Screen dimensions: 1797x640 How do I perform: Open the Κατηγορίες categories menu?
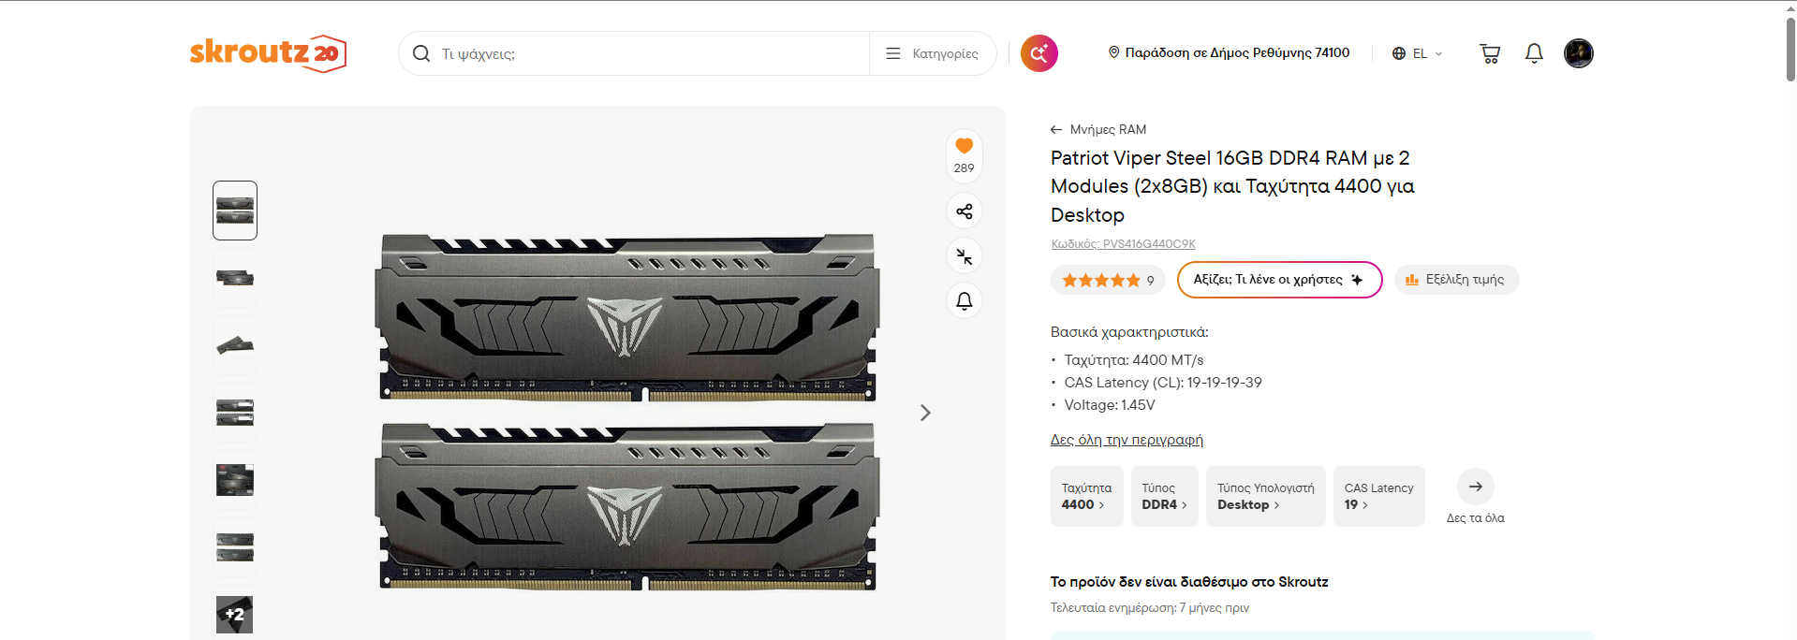click(x=933, y=53)
